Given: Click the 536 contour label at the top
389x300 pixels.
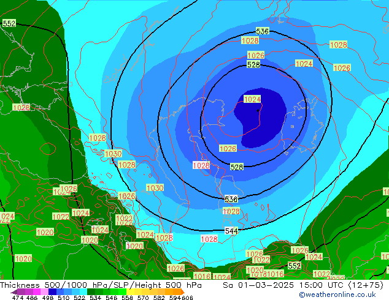Looking at the screenshot, I should click(x=262, y=31).
